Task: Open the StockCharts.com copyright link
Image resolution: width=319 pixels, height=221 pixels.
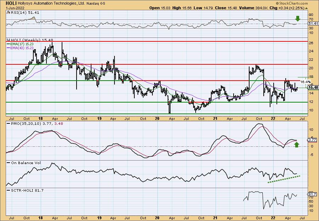Action: point(292,3)
